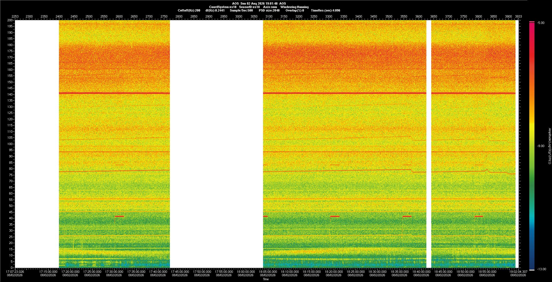Click the "-9.00" colorbar midpoint label
The image size is (552, 282).
(541, 146)
